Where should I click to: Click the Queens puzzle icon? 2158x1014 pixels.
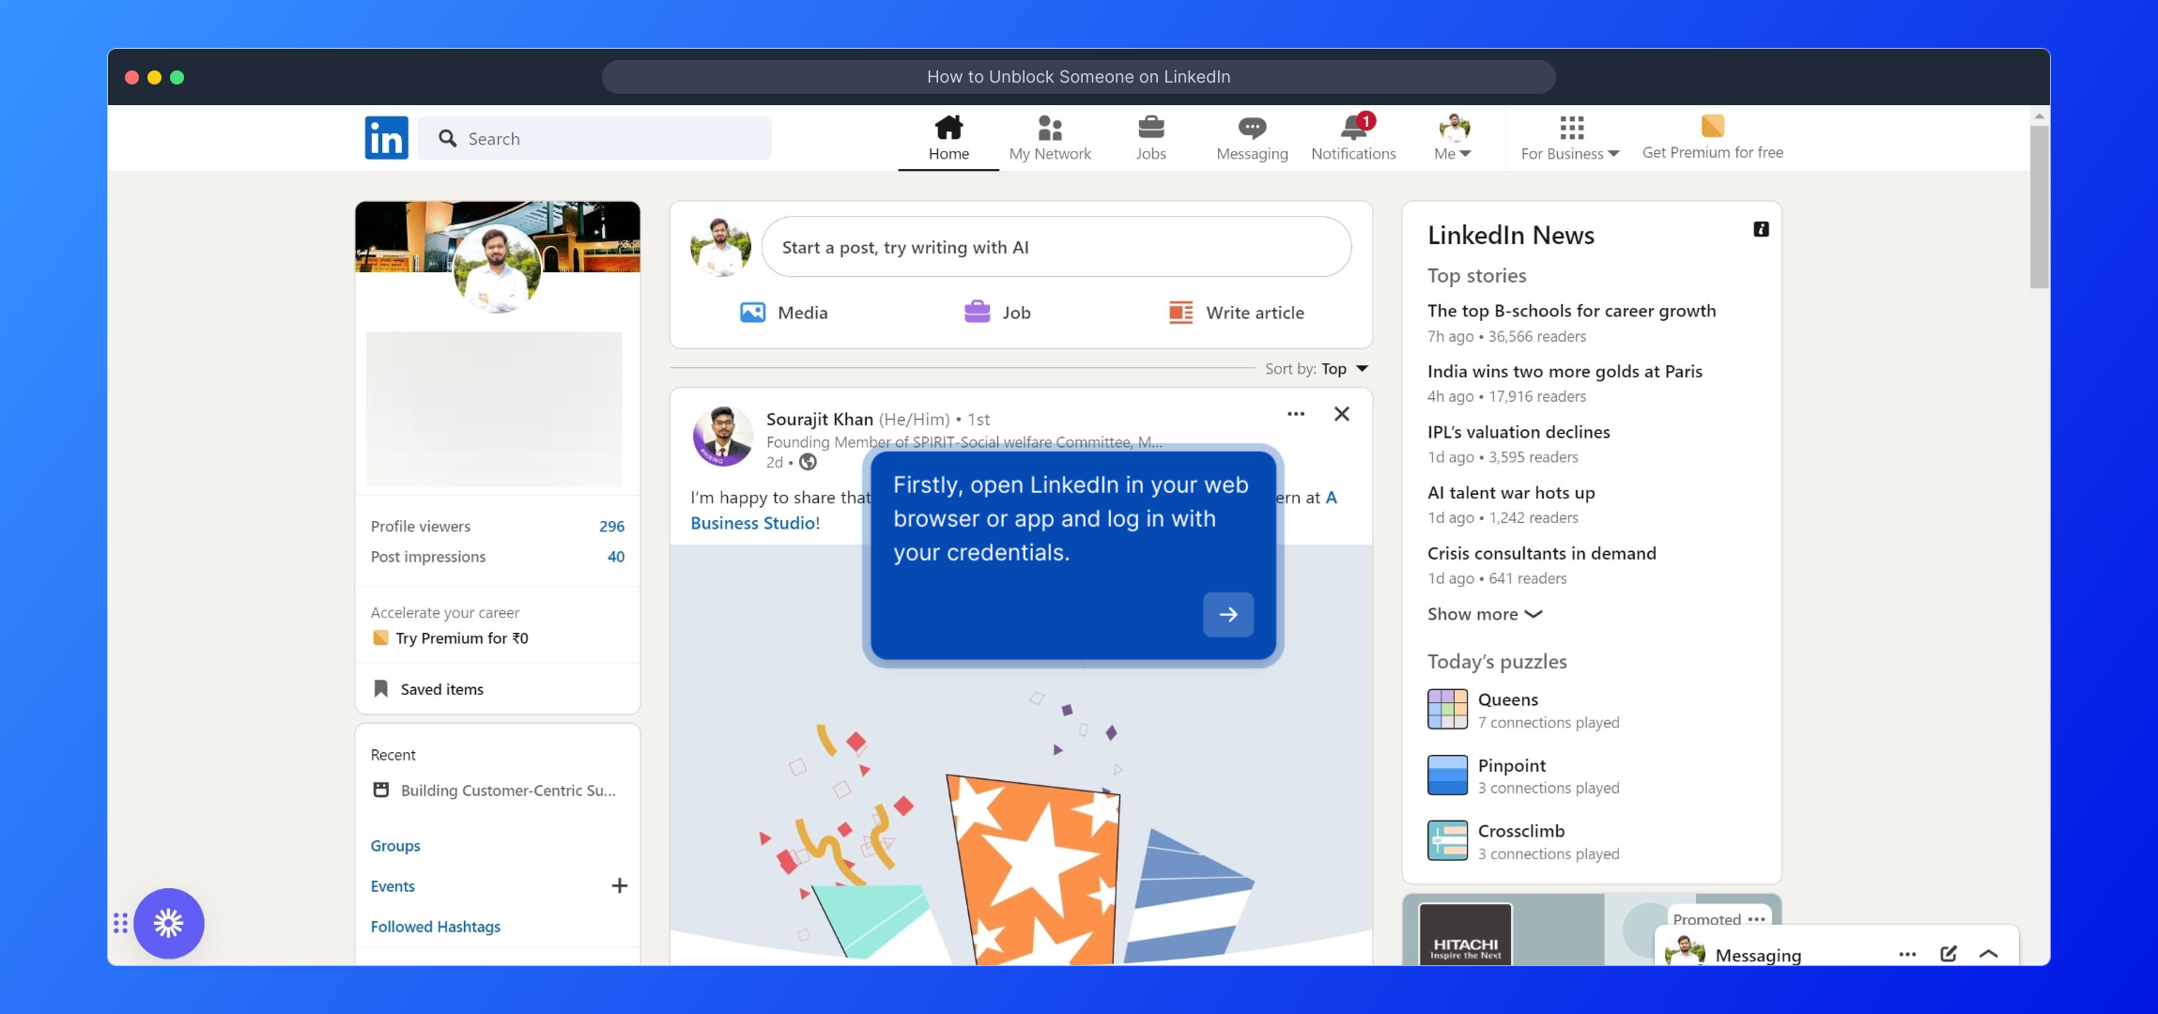click(x=1447, y=709)
